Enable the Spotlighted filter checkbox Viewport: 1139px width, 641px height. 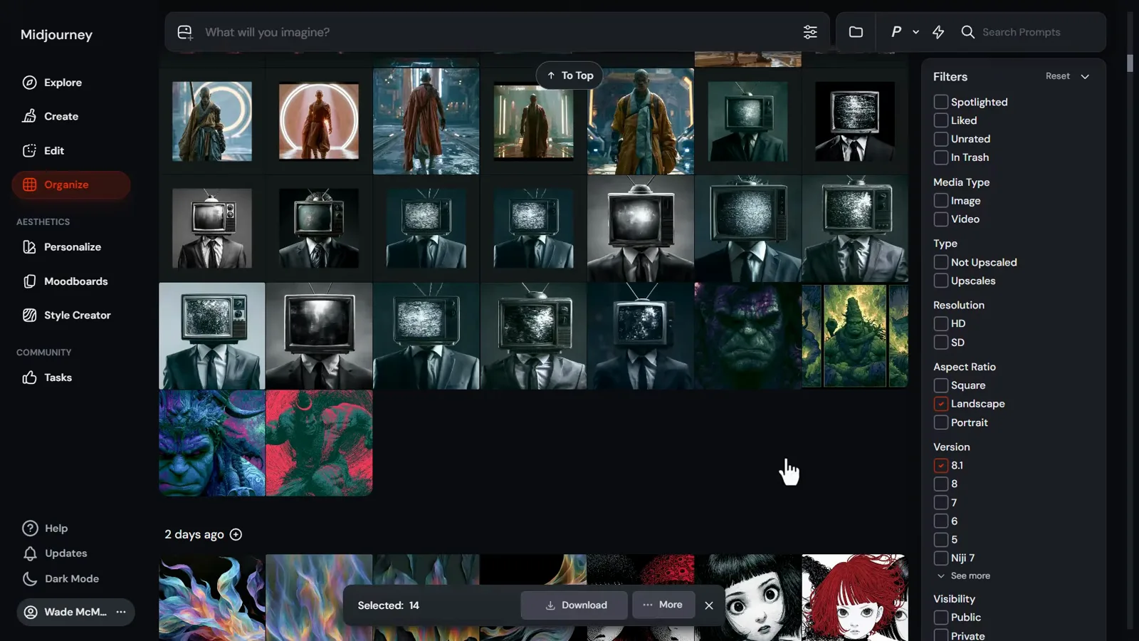coord(940,102)
